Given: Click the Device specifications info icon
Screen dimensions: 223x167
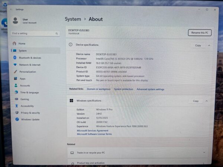Looking at the screenshot, I should tap(70, 45).
